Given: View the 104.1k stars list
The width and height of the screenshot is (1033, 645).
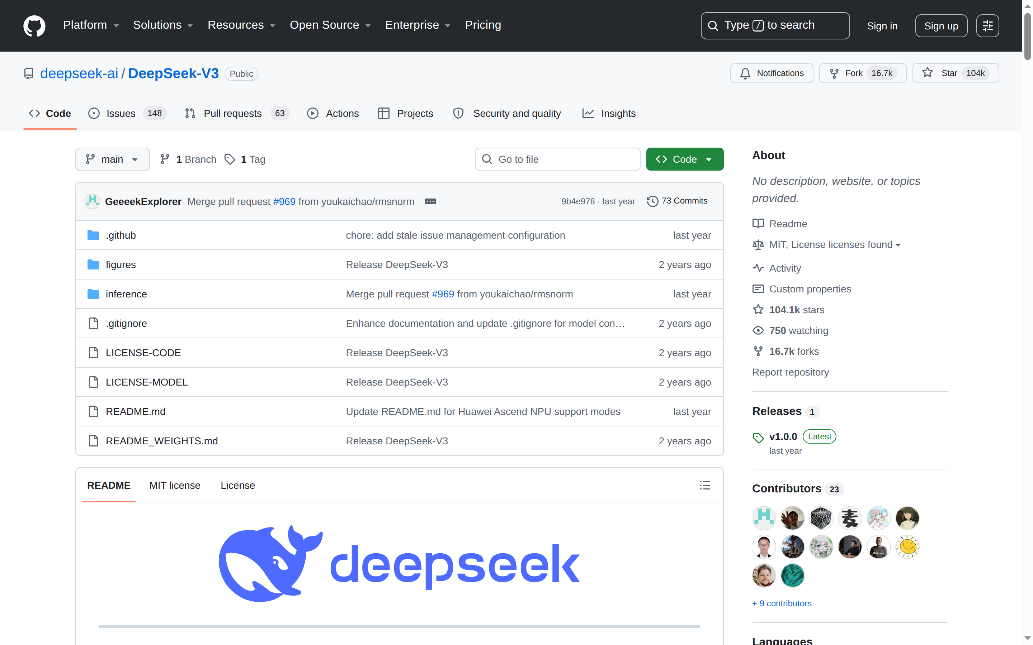Looking at the screenshot, I should tap(788, 310).
